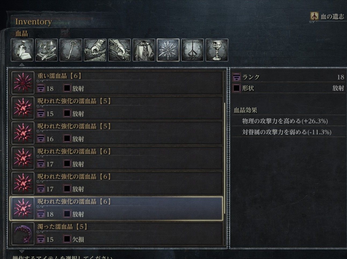The width and height of the screenshot is (347, 259).
Task: Open the materials flower category icon
Action: coord(46,50)
